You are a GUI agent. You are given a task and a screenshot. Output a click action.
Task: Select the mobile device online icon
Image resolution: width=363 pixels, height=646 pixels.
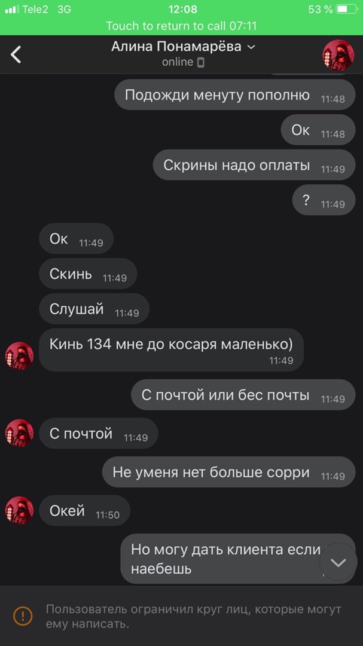[201, 62]
